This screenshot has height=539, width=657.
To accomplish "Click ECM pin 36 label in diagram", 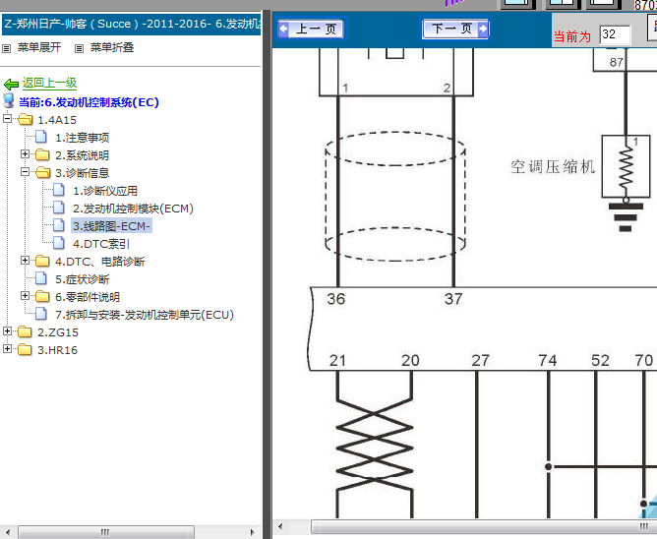I will (x=336, y=299).
